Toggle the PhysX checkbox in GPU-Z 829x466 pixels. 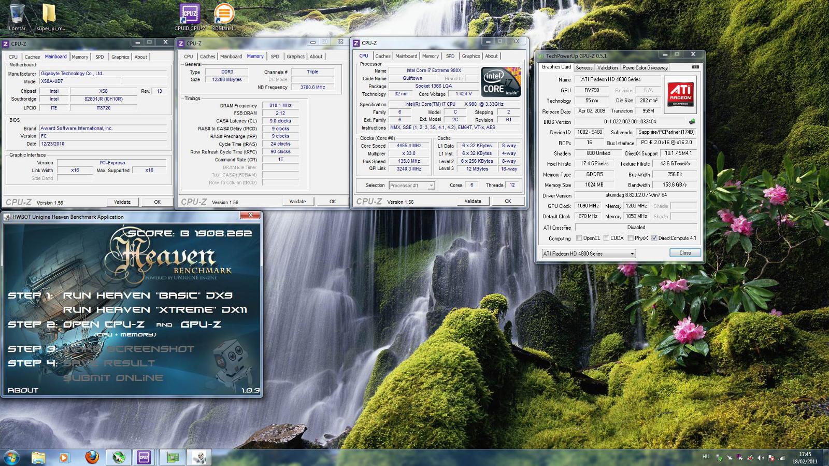631,238
